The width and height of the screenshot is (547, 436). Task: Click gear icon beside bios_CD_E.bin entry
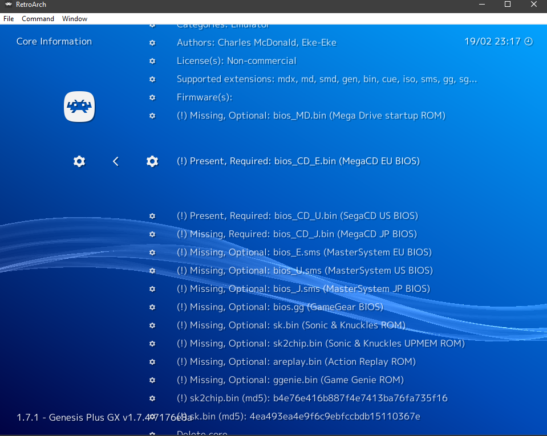(152, 161)
